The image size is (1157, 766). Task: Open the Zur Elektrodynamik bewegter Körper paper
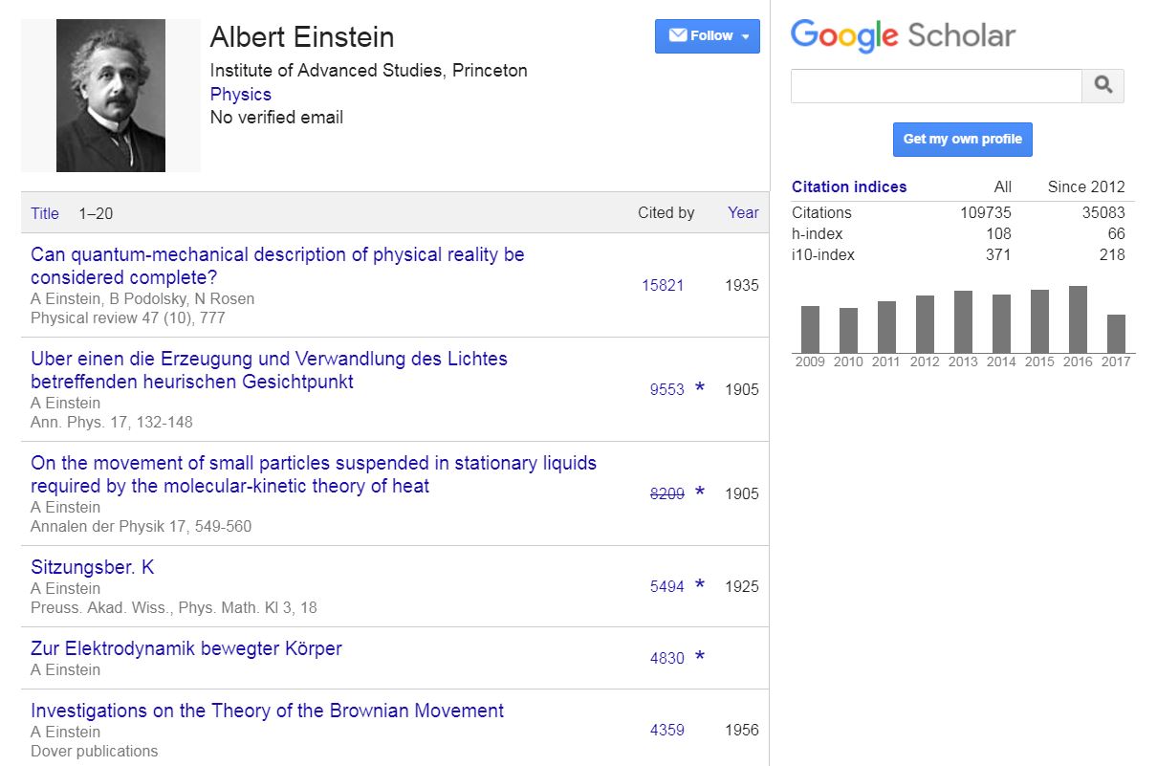tap(186, 648)
